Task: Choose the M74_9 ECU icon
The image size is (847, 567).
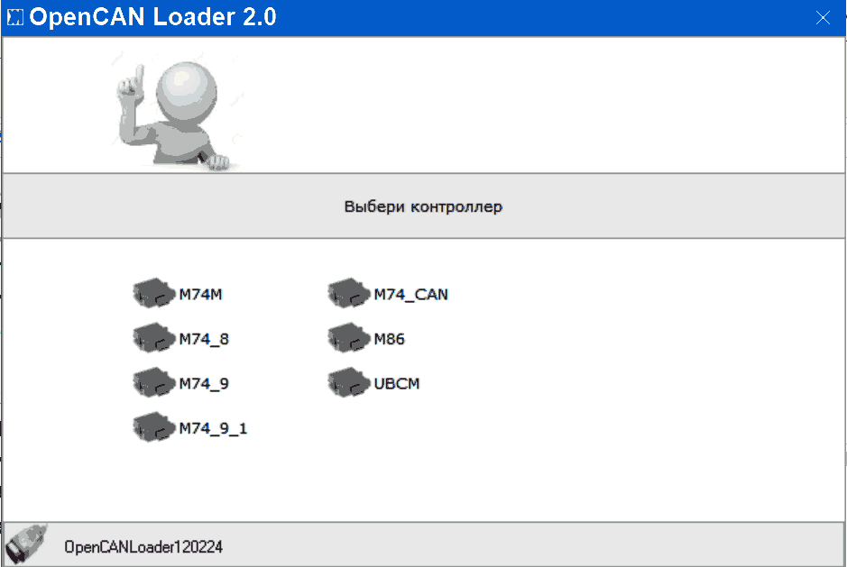Action: 154,383
